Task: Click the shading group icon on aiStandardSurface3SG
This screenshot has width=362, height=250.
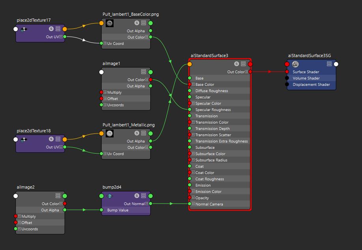Action: coord(295,64)
